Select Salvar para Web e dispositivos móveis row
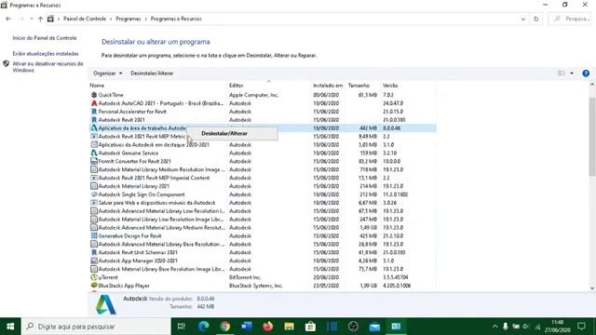The height and width of the screenshot is (335, 596). click(x=263, y=203)
